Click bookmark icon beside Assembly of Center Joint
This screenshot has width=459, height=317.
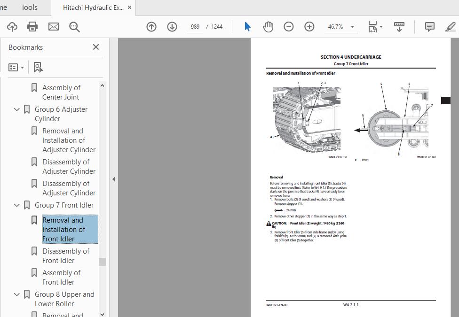[x=34, y=88]
